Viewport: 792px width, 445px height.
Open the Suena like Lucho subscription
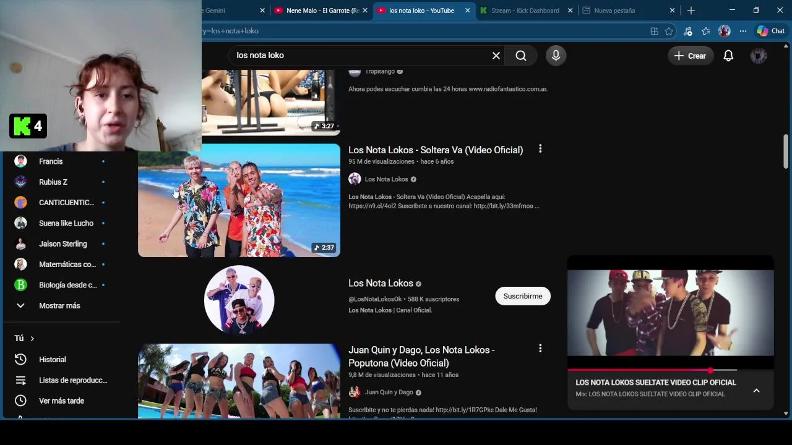coord(60,223)
